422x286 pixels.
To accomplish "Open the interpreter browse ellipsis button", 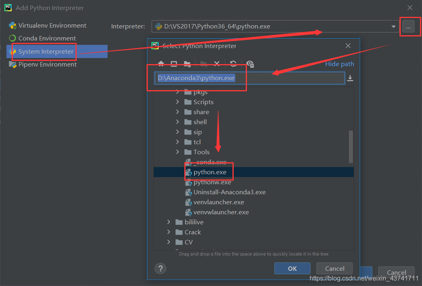I will [x=408, y=26].
